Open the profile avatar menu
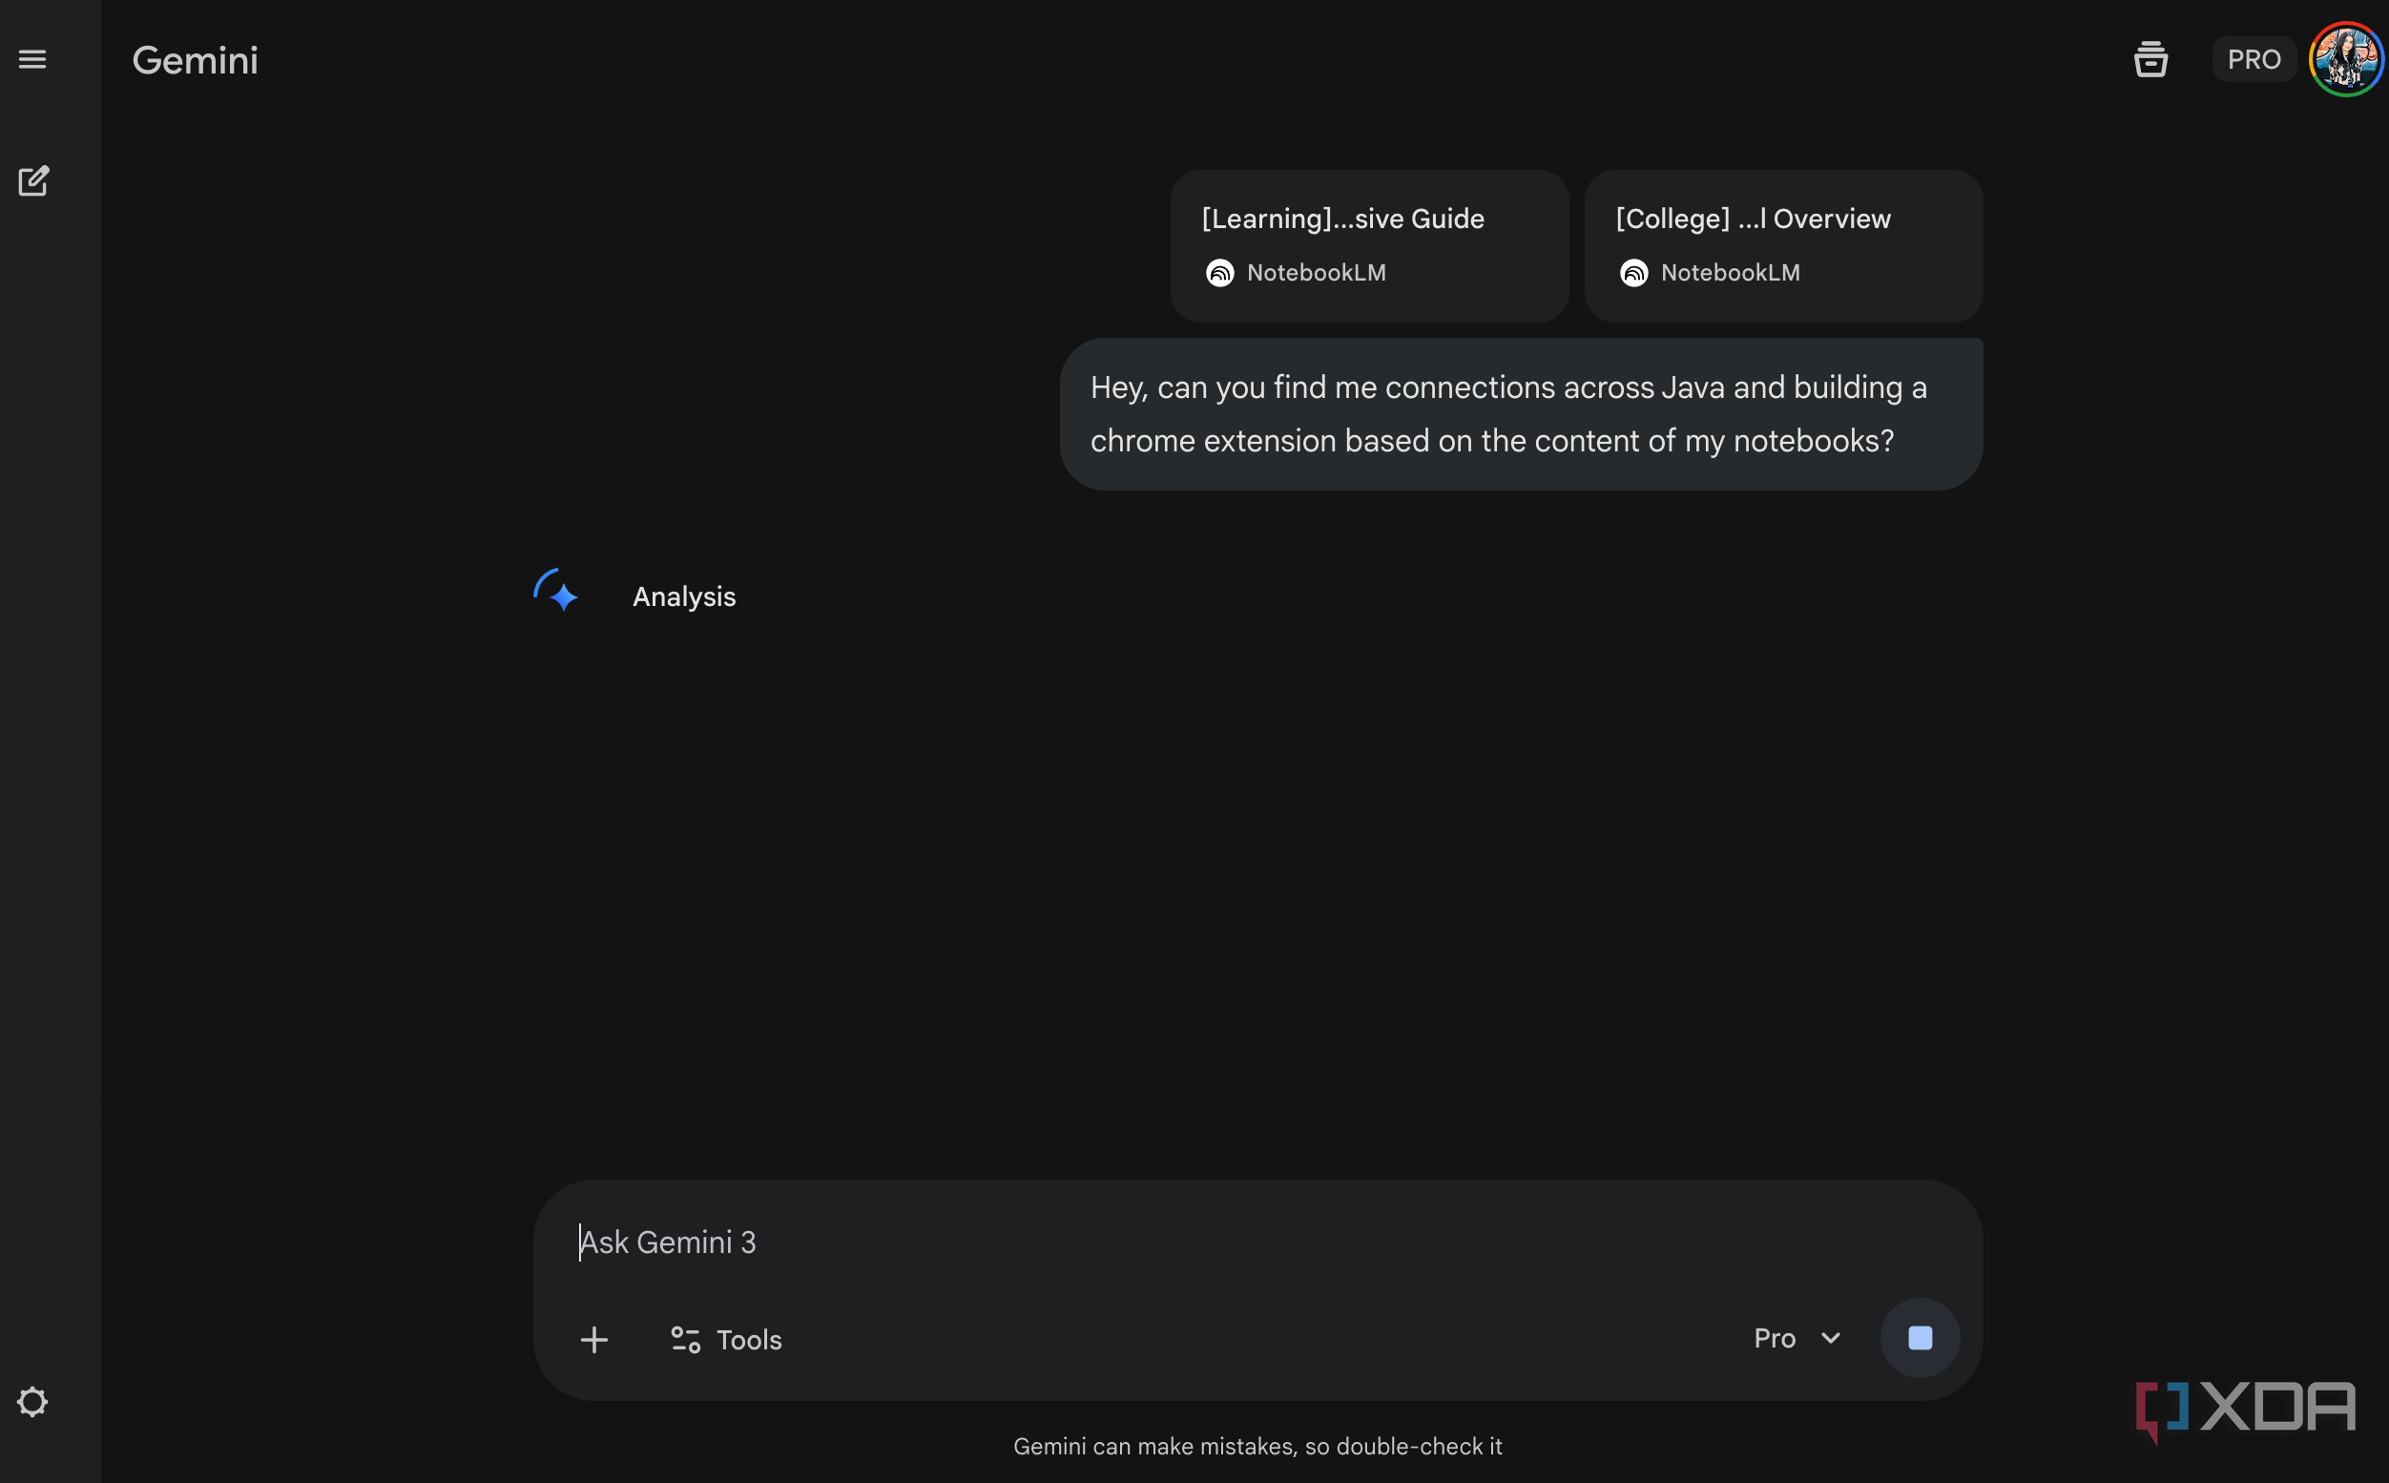 click(2346, 60)
